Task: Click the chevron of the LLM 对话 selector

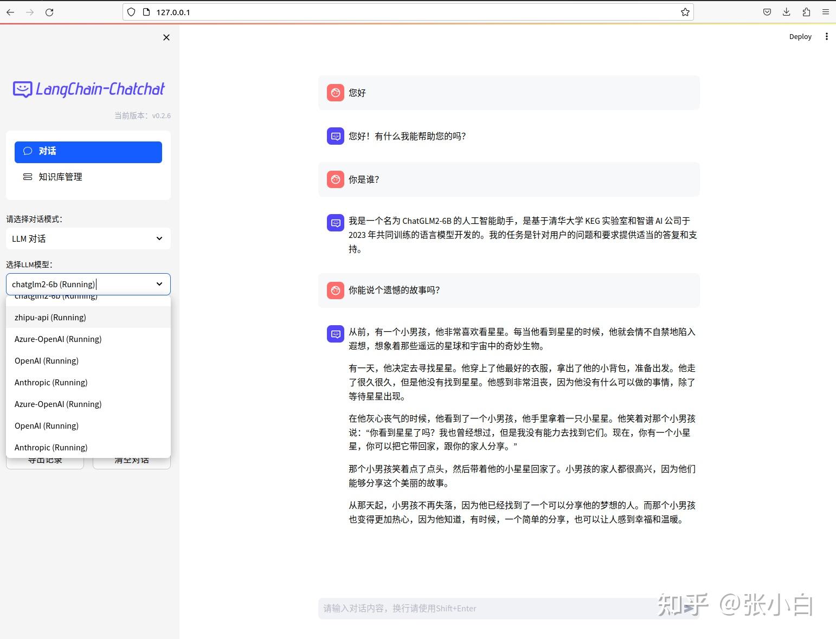Action: 159,238
